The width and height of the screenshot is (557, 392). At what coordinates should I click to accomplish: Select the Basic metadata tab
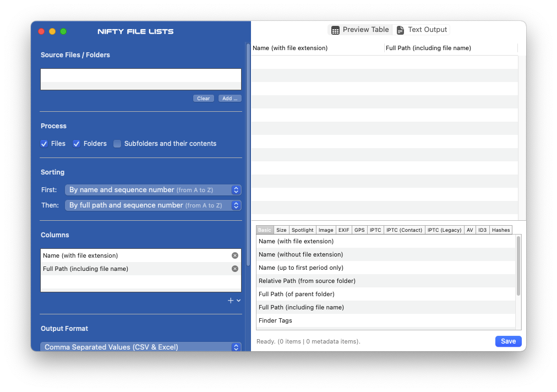pos(265,230)
